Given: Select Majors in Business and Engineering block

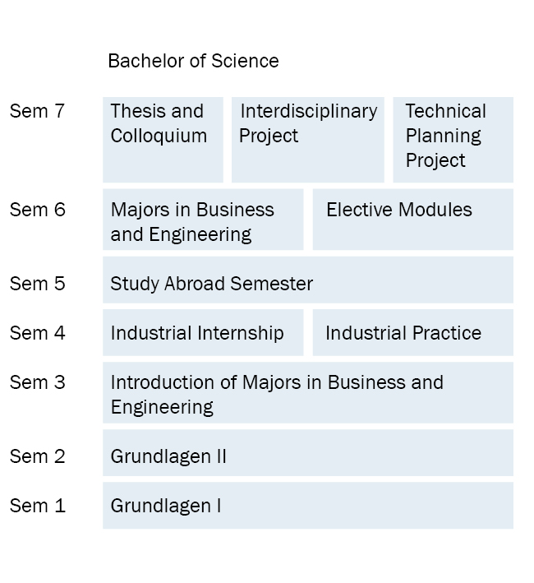Looking at the screenshot, I should click(x=202, y=220).
